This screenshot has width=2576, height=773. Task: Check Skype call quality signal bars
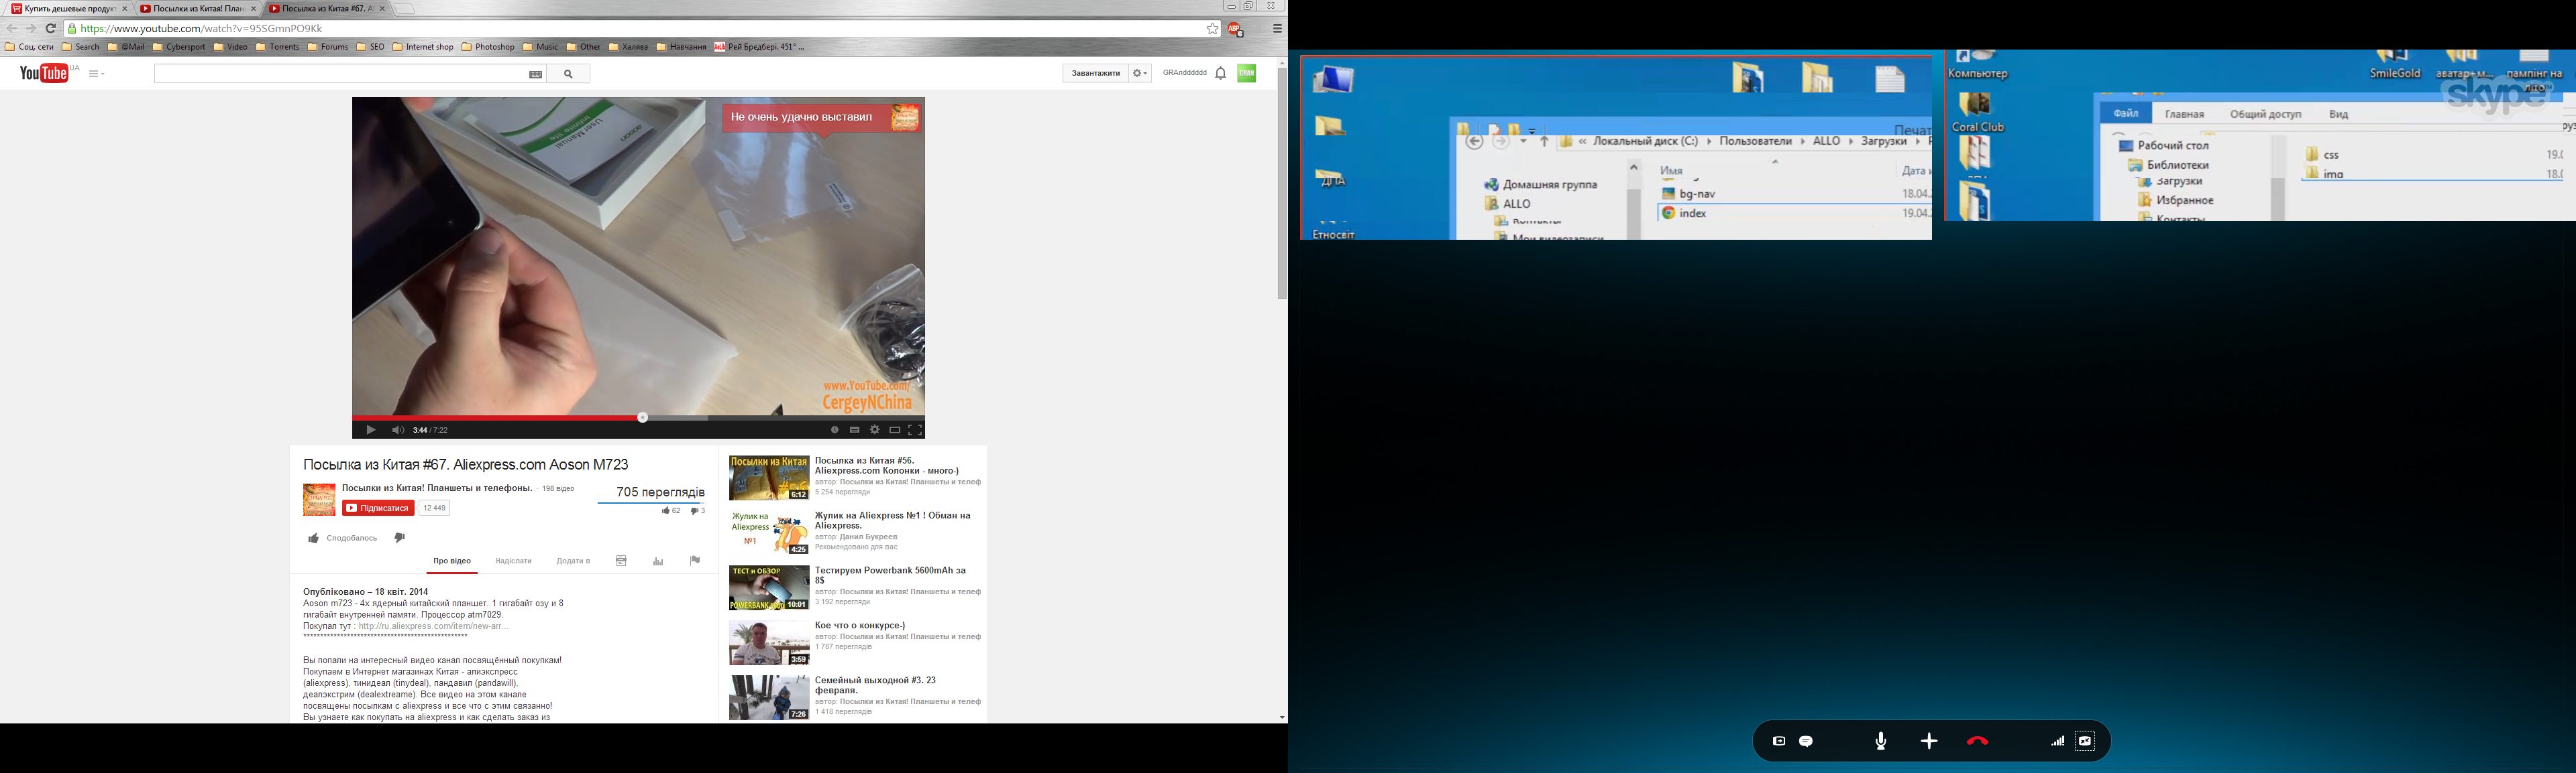coord(2057,741)
